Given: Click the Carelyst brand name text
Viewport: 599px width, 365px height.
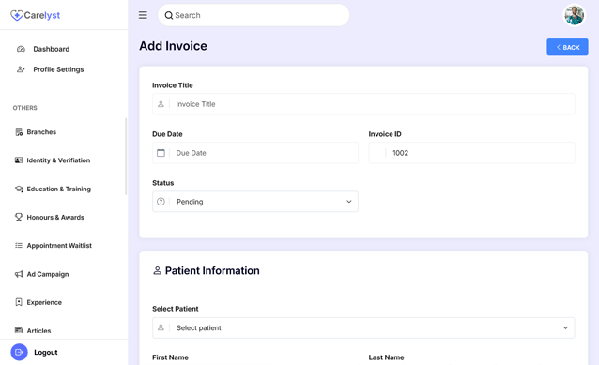Looking at the screenshot, I should [42, 15].
